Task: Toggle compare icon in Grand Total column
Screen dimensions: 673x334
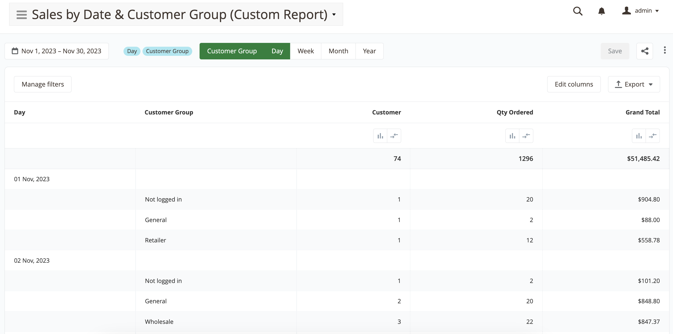Action: click(653, 136)
